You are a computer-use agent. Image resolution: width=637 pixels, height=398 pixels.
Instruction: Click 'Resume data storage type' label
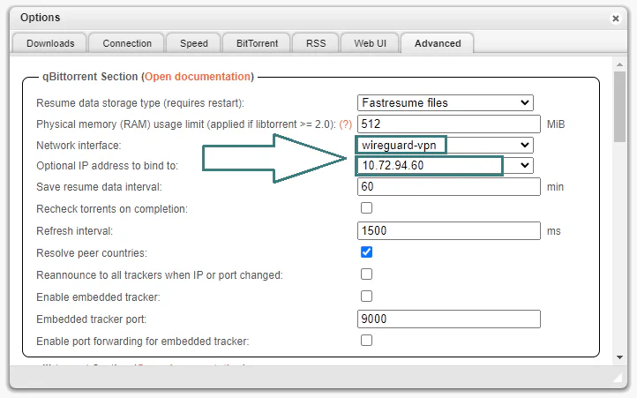coord(140,103)
